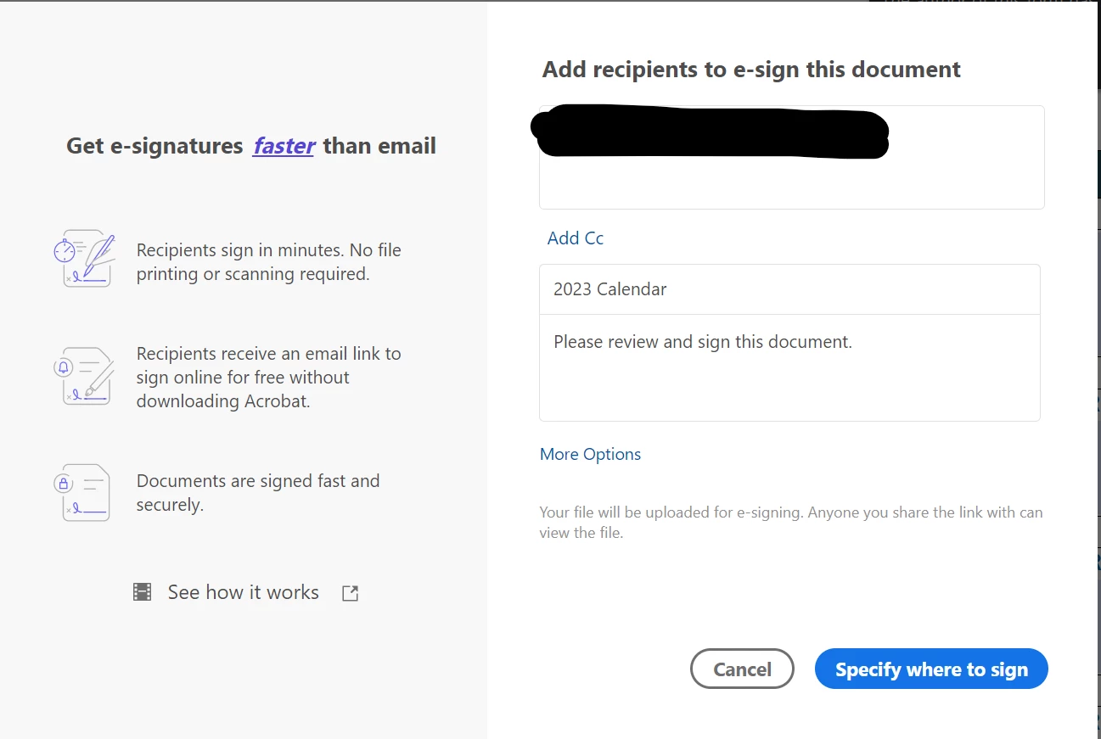Click the Add Cc link

point(576,238)
